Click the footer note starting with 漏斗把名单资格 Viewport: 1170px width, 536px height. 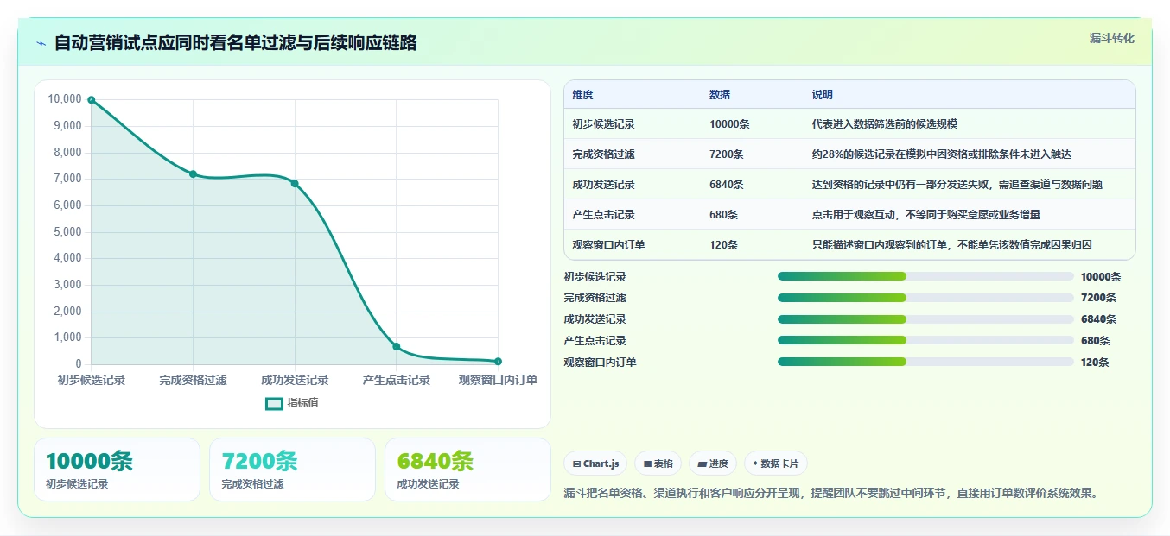point(831,494)
